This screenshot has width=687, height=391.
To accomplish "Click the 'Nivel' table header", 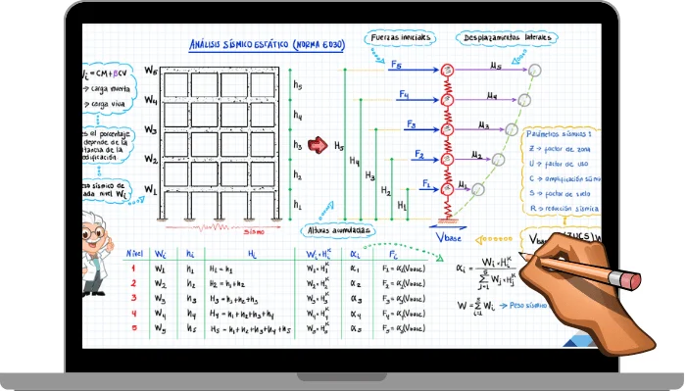I will tap(134, 254).
